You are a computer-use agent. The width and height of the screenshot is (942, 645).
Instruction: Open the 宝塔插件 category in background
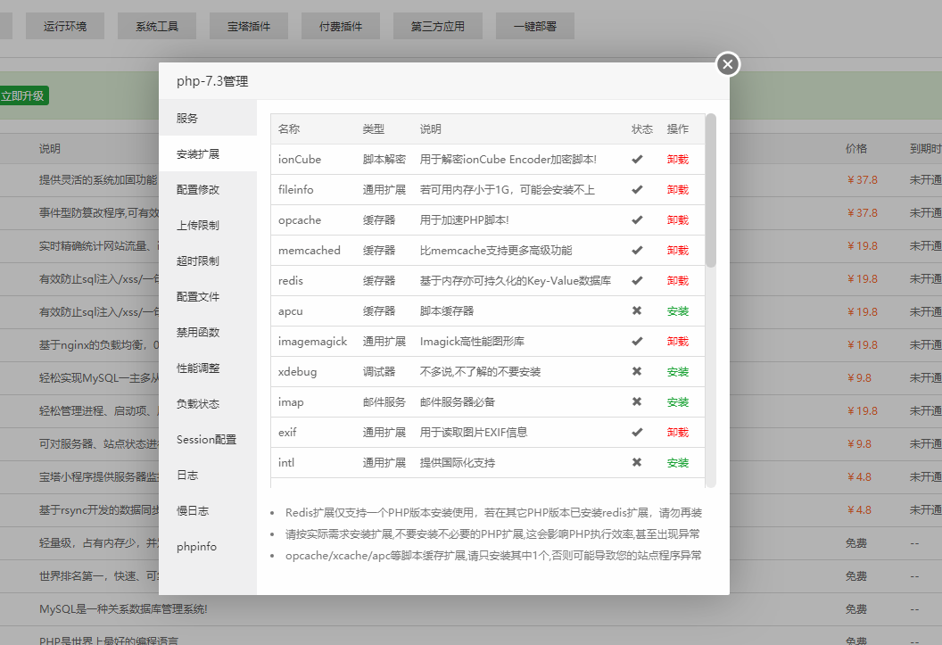[249, 27]
